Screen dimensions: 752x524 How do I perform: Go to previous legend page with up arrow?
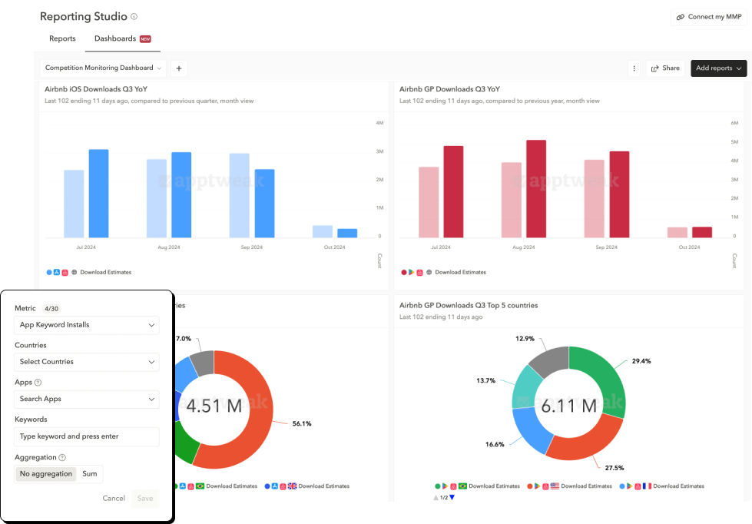point(436,497)
